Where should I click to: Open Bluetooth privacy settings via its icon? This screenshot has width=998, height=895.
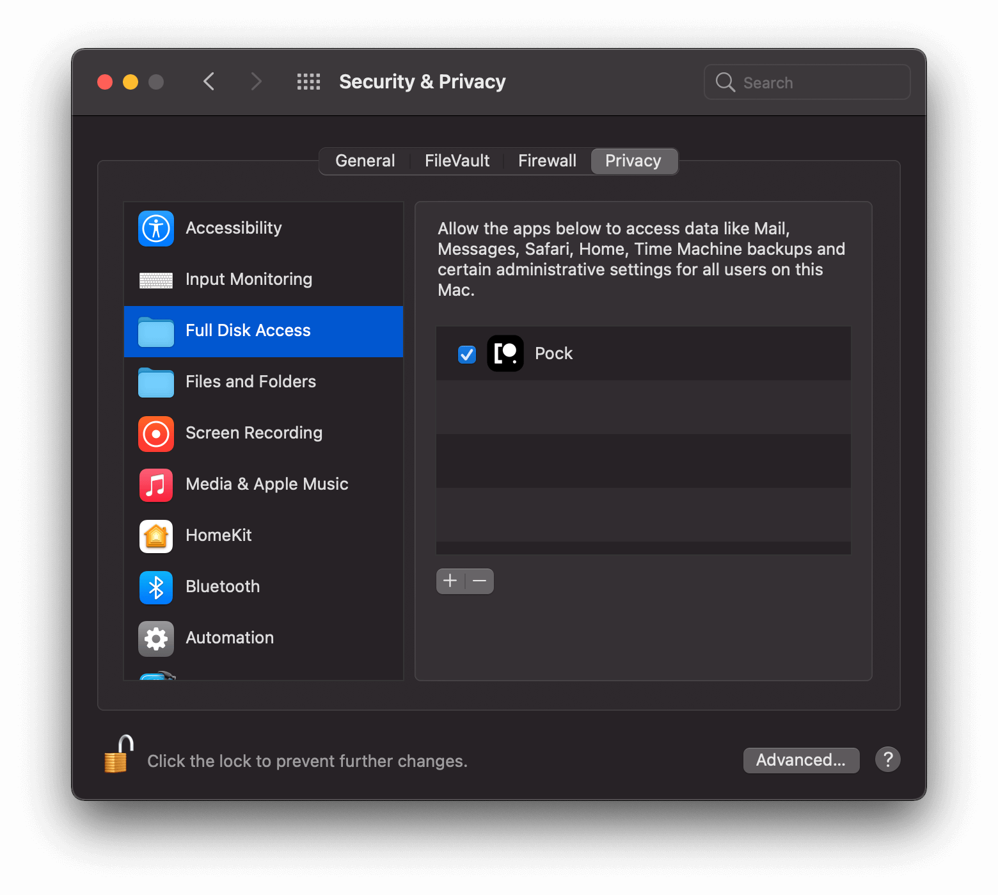pyautogui.click(x=155, y=587)
